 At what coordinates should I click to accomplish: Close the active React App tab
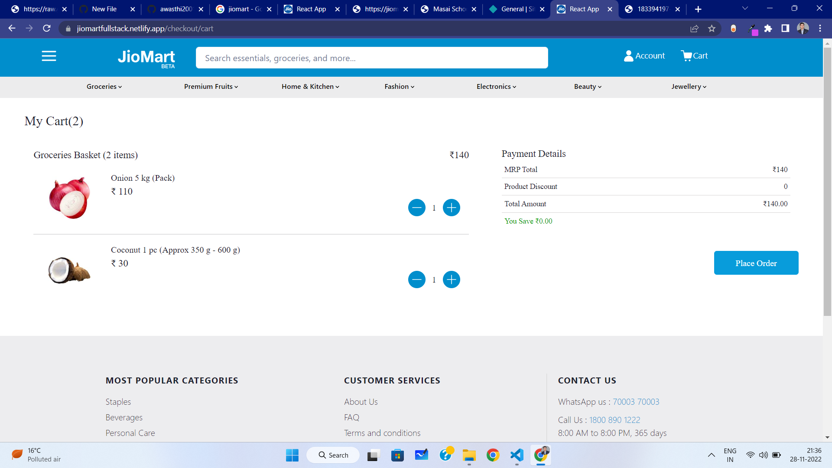610,9
